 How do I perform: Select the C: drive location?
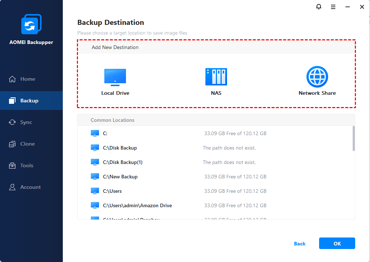tap(105, 133)
